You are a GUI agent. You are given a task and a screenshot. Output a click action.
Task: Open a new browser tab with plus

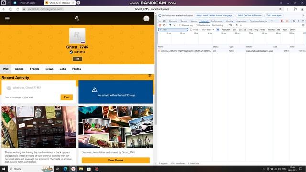click(x=78, y=3)
